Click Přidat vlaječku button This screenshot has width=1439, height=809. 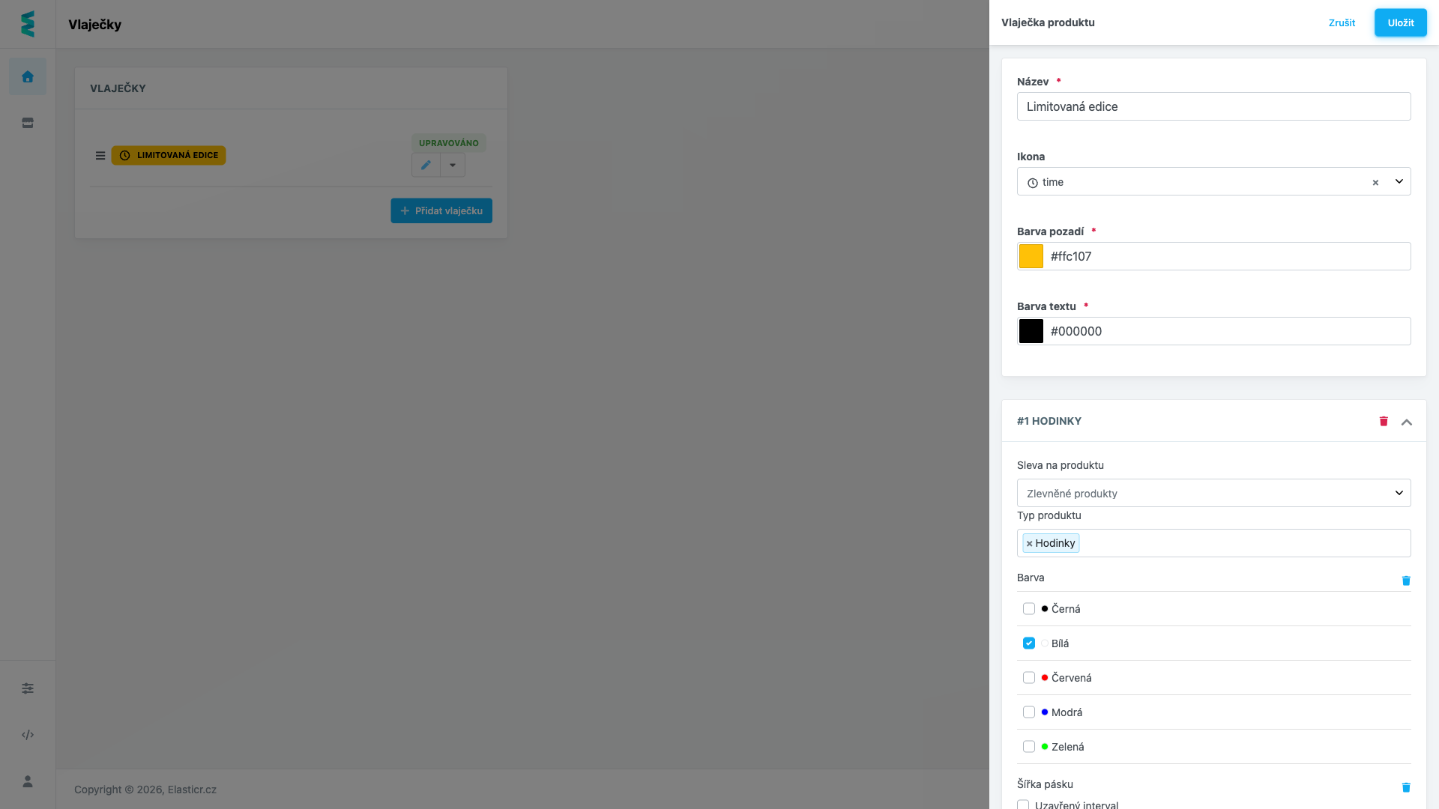point(441,210)
